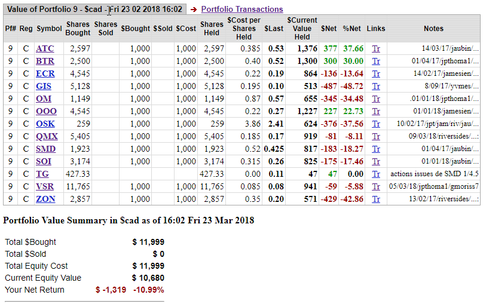483x304 pixels.
Task: Open the BTR symbol link
Action: [x=45, y=61]
